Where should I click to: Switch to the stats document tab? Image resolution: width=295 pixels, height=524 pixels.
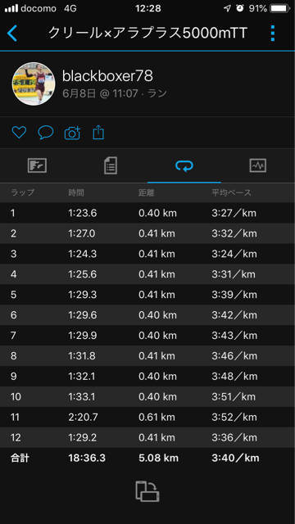[111, 165]
